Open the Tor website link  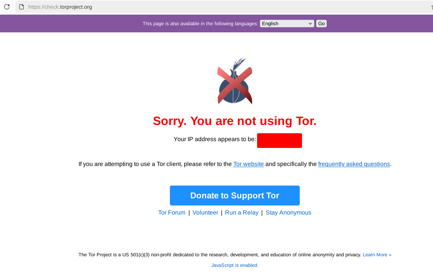click(x=248, y=164)
